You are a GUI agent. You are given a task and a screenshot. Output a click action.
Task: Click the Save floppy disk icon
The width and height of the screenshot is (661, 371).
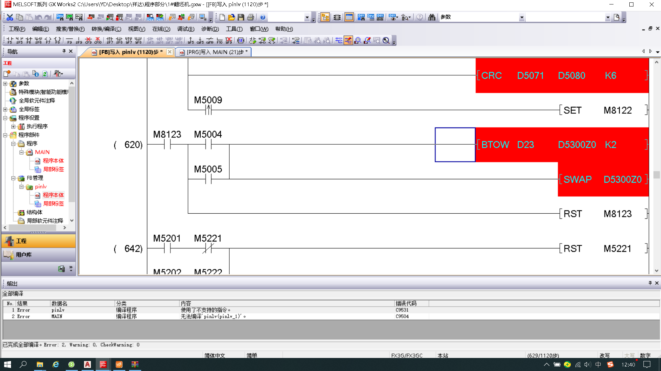click(241, 17)
